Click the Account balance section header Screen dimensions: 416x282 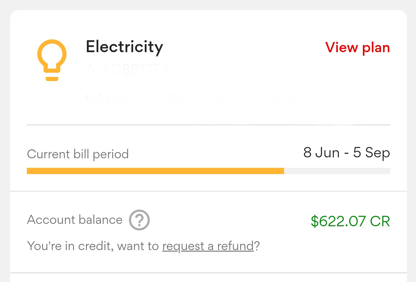pos(74,220)
